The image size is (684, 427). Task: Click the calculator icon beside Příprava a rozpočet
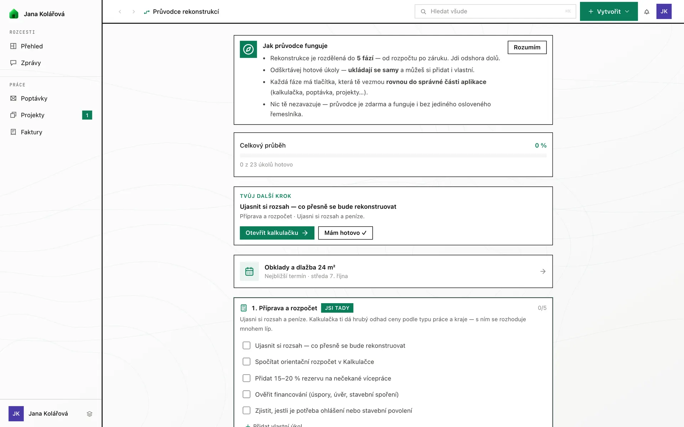pos(244,308)
